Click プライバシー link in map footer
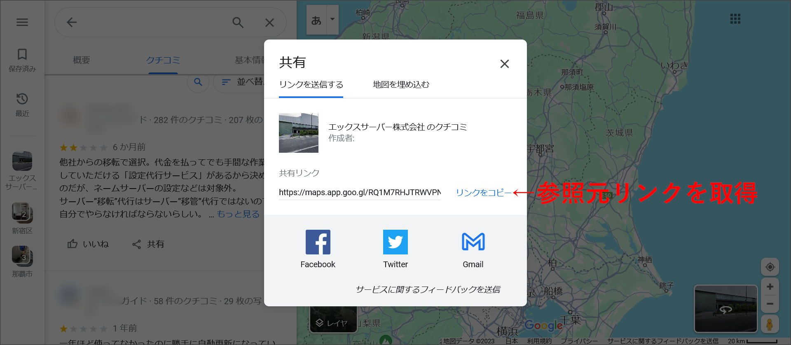 tap(579, 341)
